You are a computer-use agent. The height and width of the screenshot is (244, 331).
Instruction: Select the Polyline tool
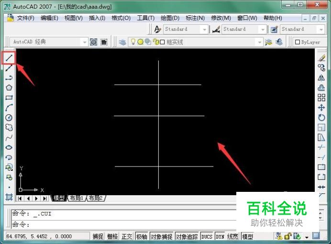pos(9,78)
